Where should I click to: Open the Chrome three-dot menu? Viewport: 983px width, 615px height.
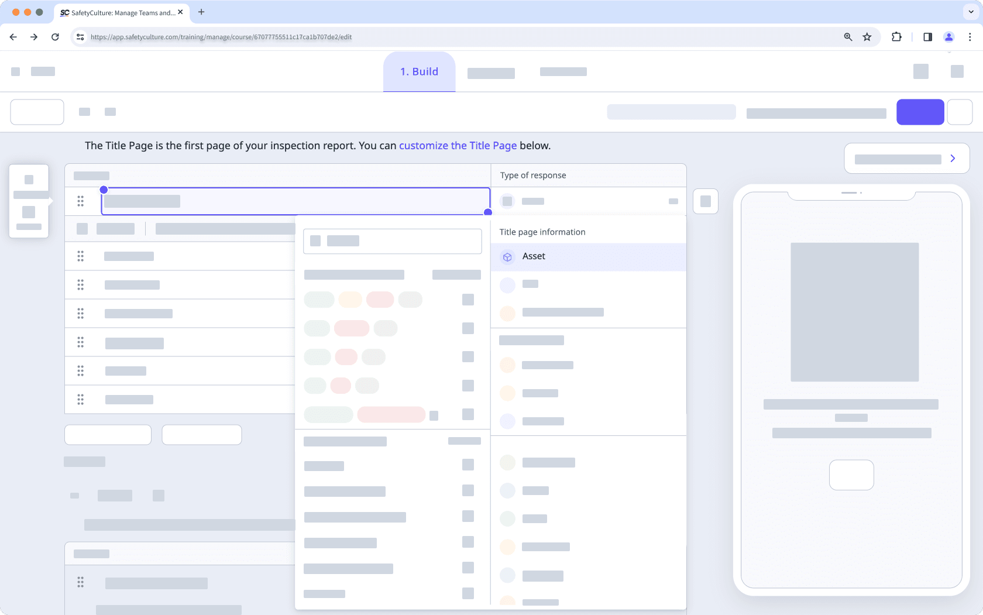pyautogui.click(x=970, y=36)
